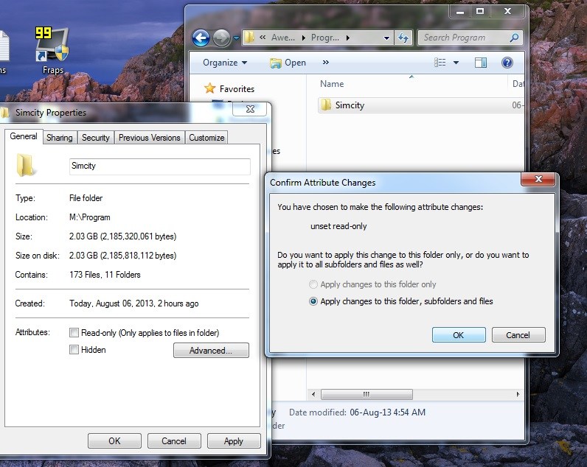Click Cancel in Simcity Properties window
Viewport: 587px width, 467px height.
[x=174, y=440]
